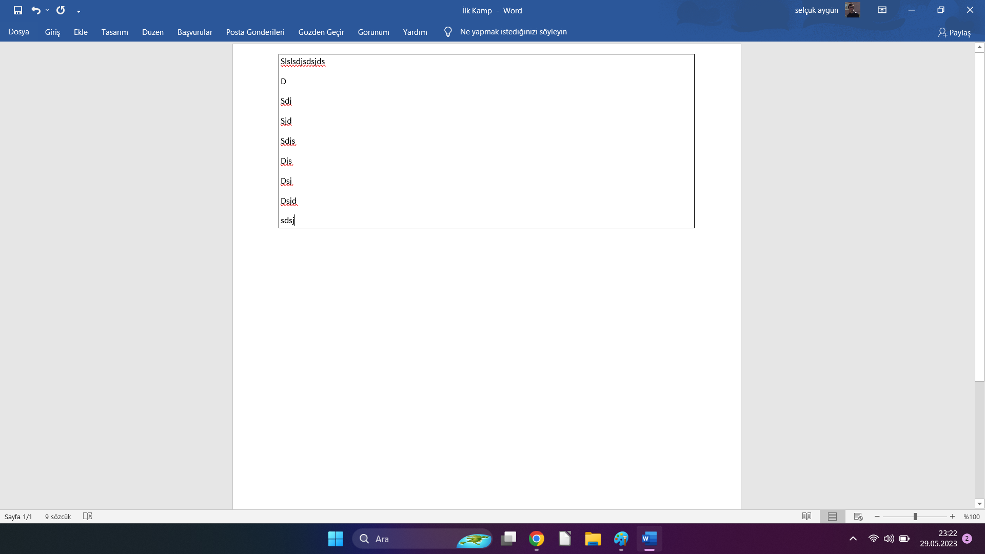
Task: Open the Gözden Geçir ribbon tab
Action: coord(321,32)
